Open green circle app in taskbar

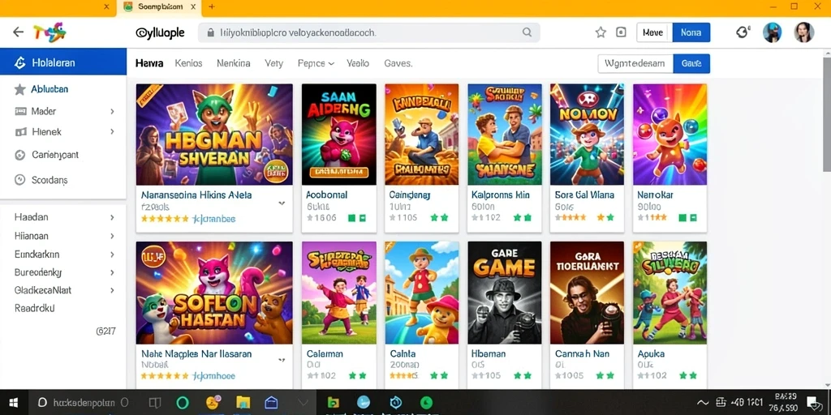(183, 403)
